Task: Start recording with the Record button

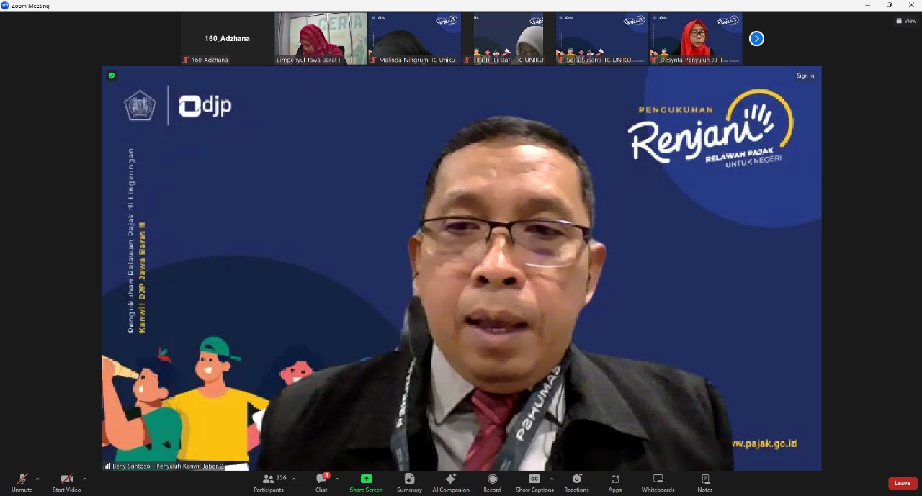Action: 492,482
